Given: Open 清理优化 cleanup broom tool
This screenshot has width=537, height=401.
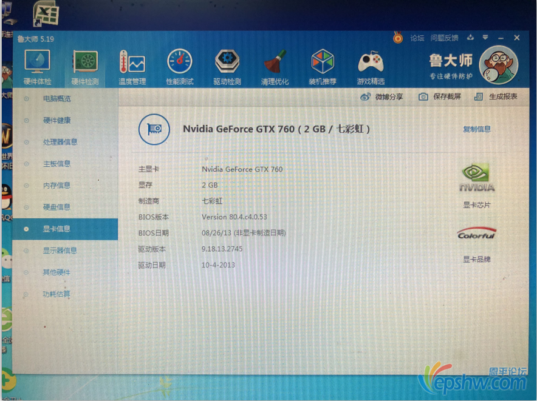Looking at the screenshot, I should coord(275,67).
